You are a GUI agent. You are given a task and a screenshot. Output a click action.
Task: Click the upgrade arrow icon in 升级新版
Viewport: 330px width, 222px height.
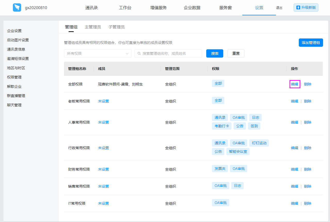coord(298,7)
